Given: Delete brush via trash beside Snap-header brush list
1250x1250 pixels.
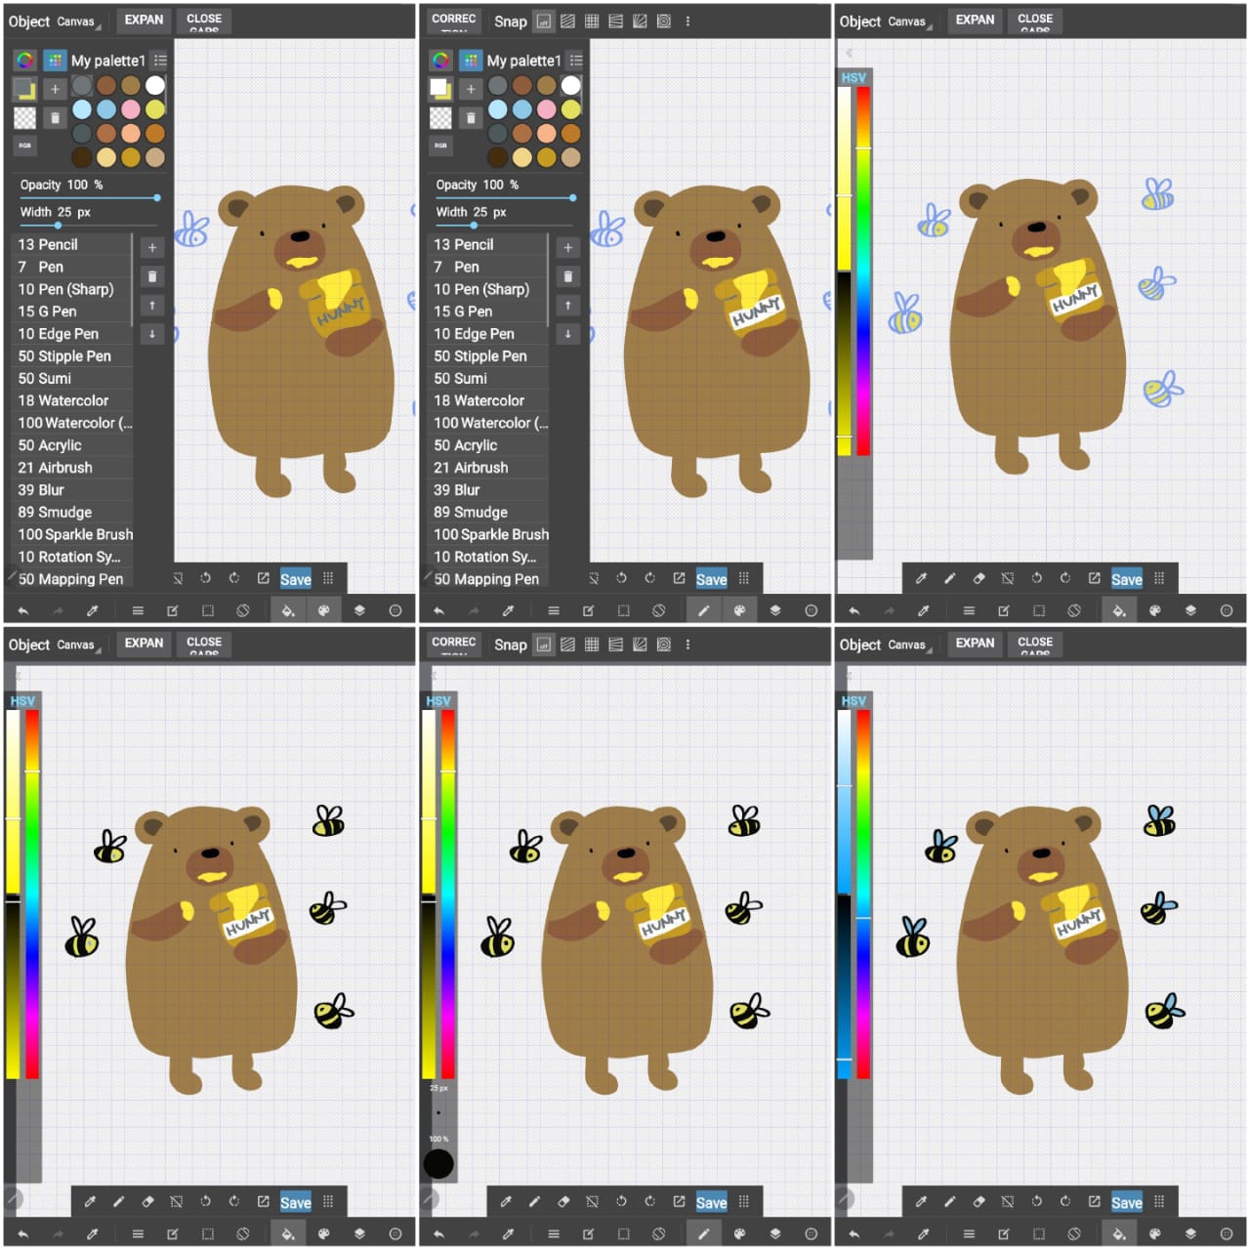Looking at the screenshot, I should click(568, 276).
